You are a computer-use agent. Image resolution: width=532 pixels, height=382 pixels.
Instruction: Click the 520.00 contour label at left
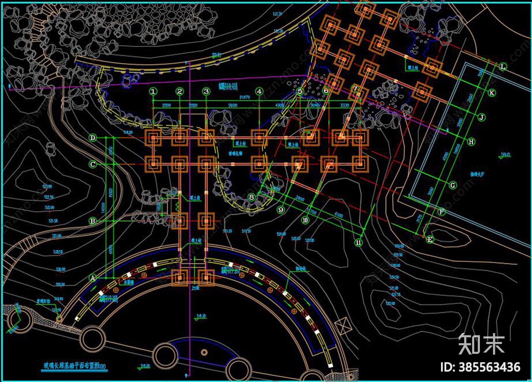coord(60,269)
